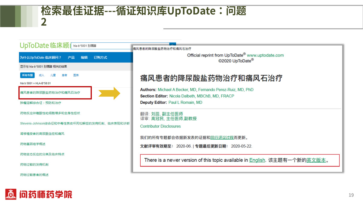This screenshot has height=204, width=363.
Task: Click the search box containing hla-b*5801 别嘌醇
Action: 120,46
